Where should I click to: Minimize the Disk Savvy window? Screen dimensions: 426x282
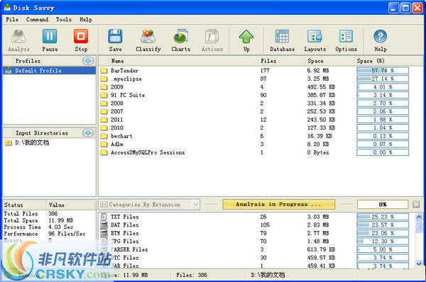393,8
